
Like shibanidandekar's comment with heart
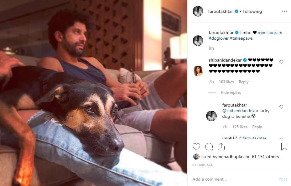pos(281,62)
